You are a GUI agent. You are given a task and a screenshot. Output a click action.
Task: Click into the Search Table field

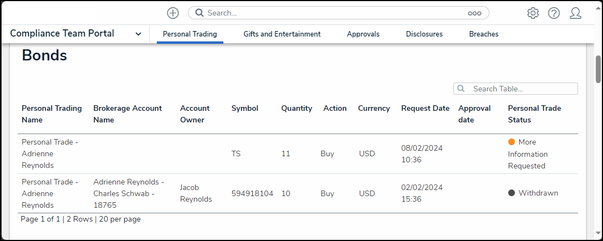pyautogui.click(x=521, y=89)
